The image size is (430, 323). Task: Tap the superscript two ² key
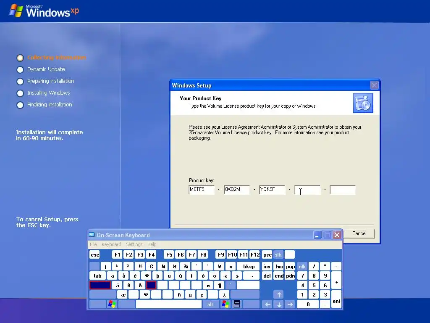117,266
